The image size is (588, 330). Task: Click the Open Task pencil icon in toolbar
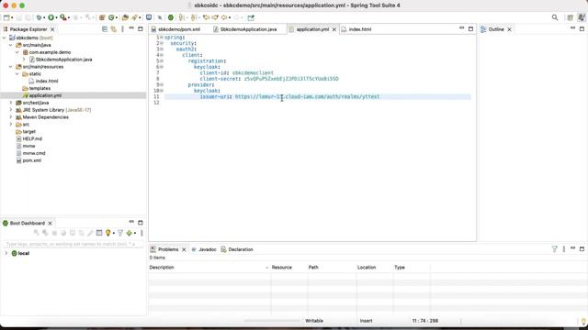(x=134, y=17)
